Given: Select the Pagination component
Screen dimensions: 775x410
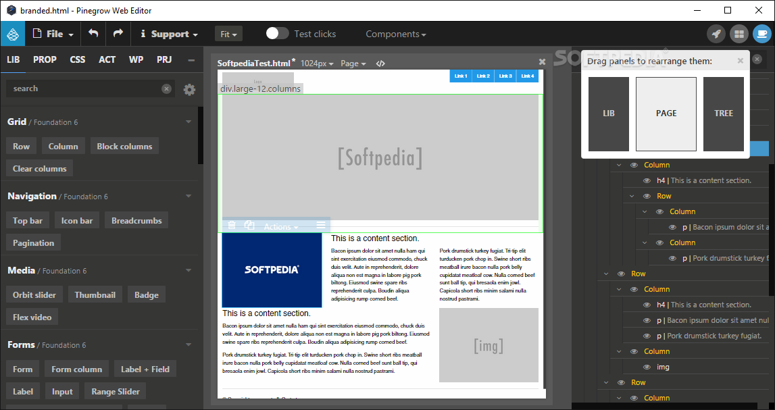Looking at the screenshot, I should click(34, 243).
